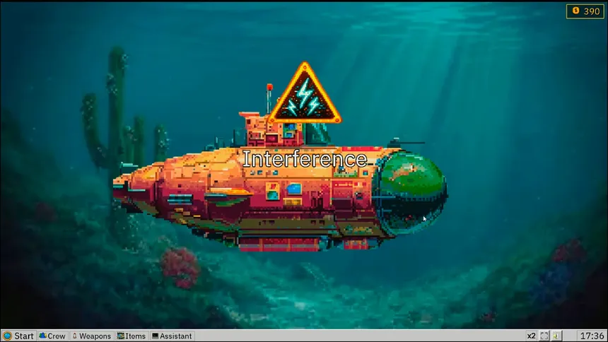Click the 17:36 clock
Screen dimensions: 608x342
[592, 336]
